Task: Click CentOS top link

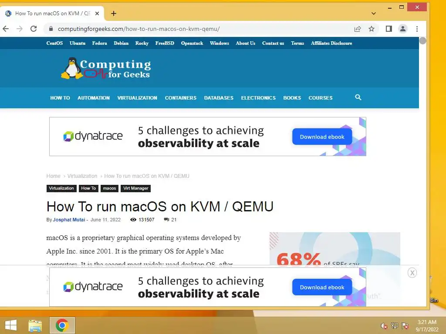Action: (x=54, y=43)
